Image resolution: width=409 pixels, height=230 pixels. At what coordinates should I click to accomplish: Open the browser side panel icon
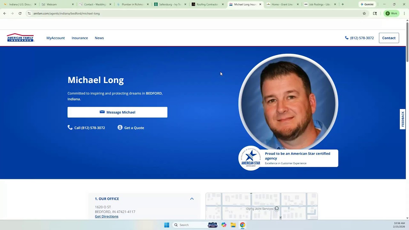[375, 13]
